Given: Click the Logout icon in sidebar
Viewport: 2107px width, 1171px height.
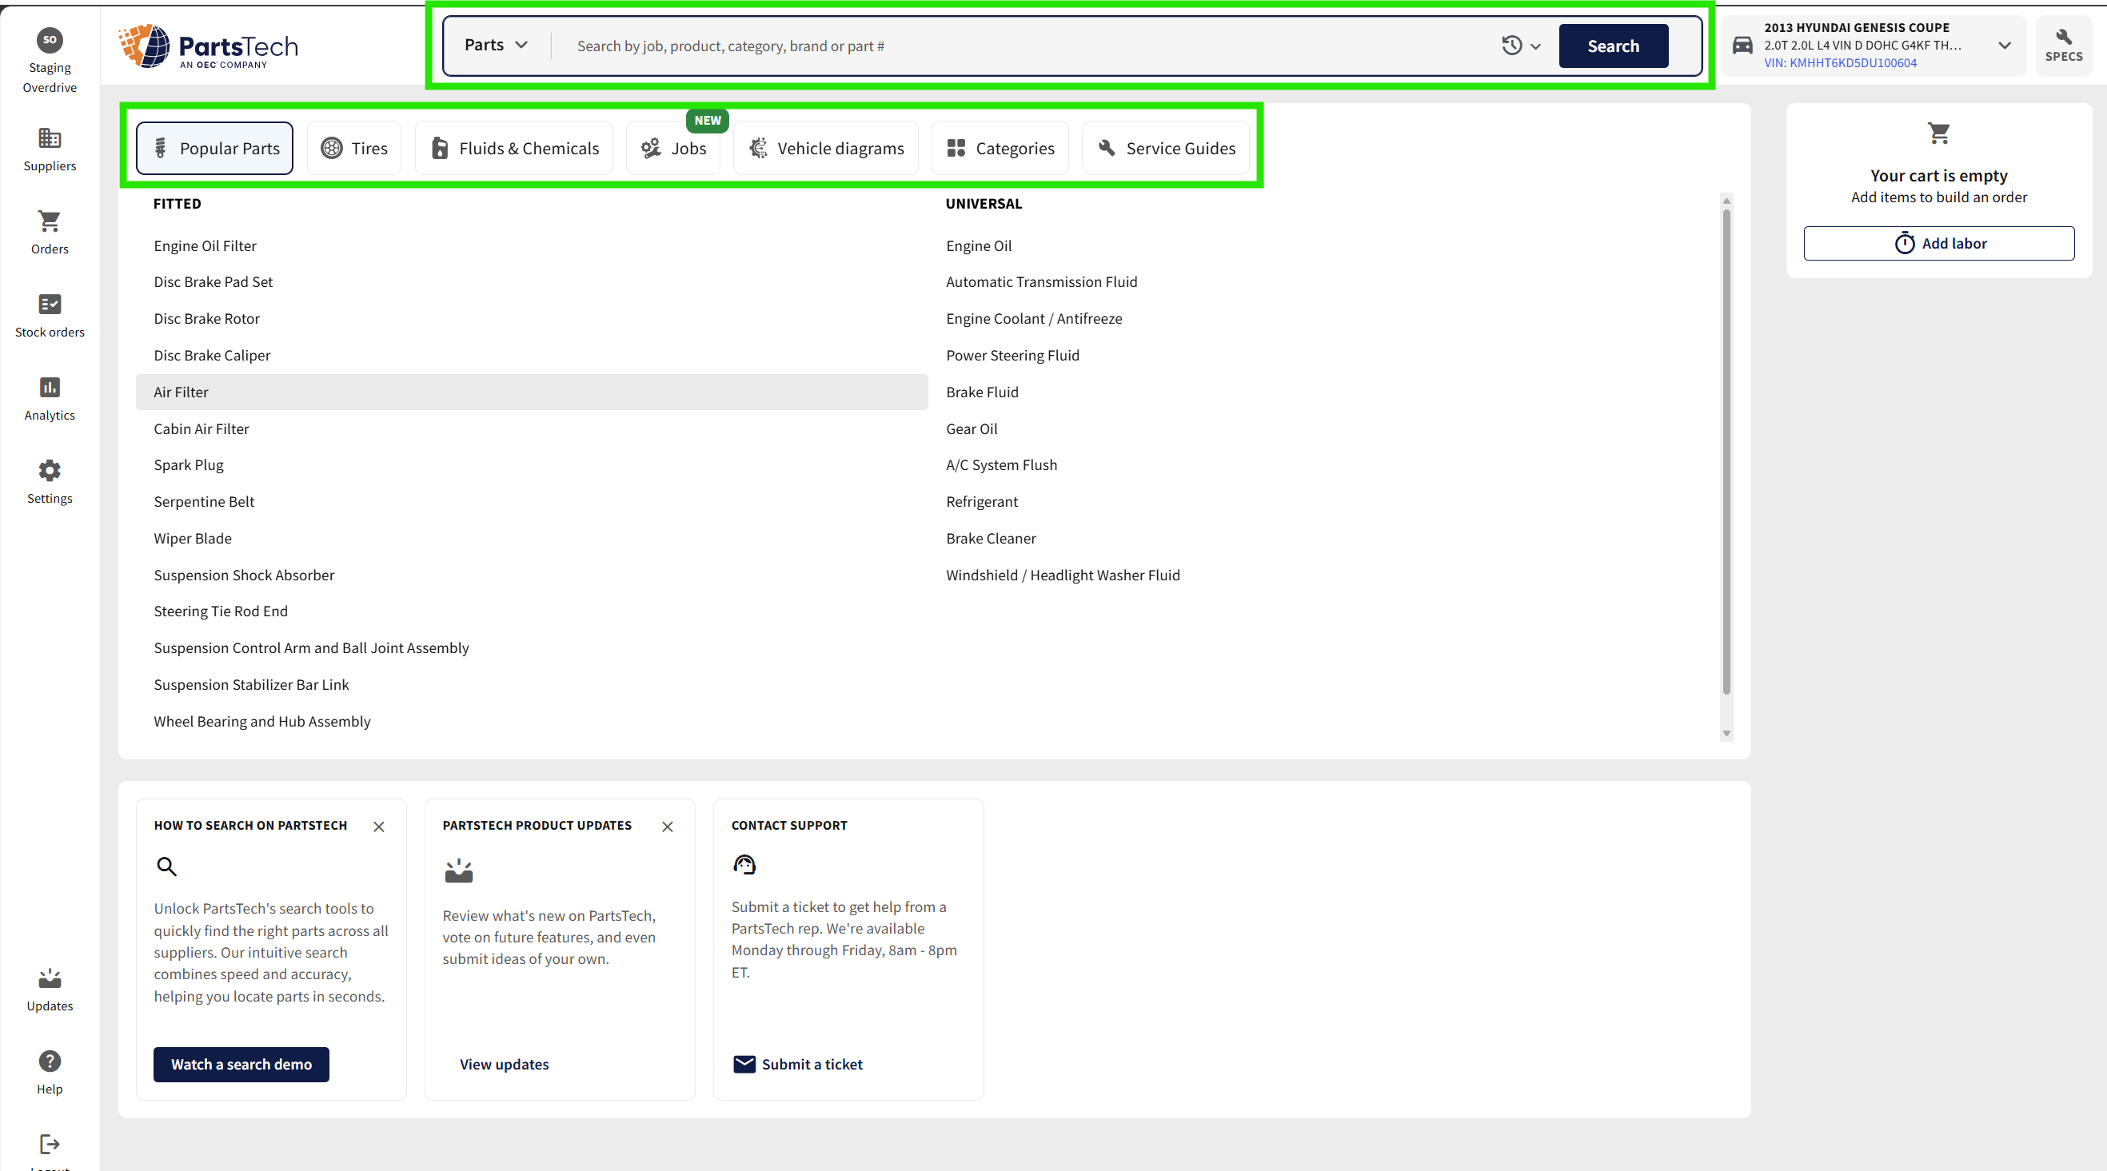Looking at the screenshot, I should coord(49,1144).
